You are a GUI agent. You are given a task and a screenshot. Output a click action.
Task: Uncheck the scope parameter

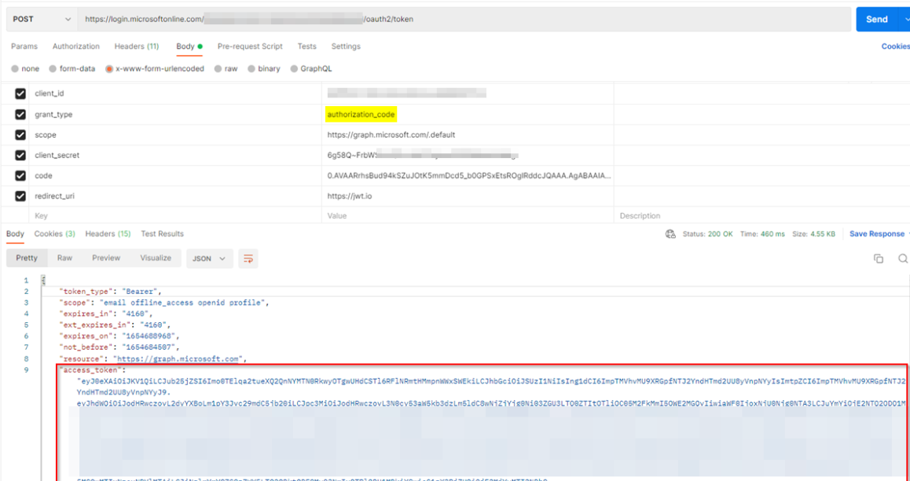click(20, 134)
